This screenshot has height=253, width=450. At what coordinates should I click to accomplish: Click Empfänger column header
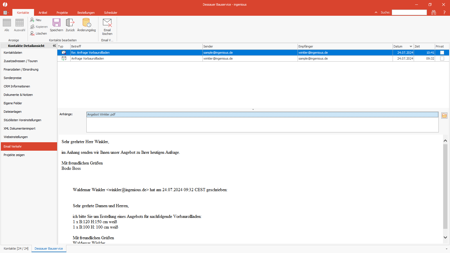345,46
